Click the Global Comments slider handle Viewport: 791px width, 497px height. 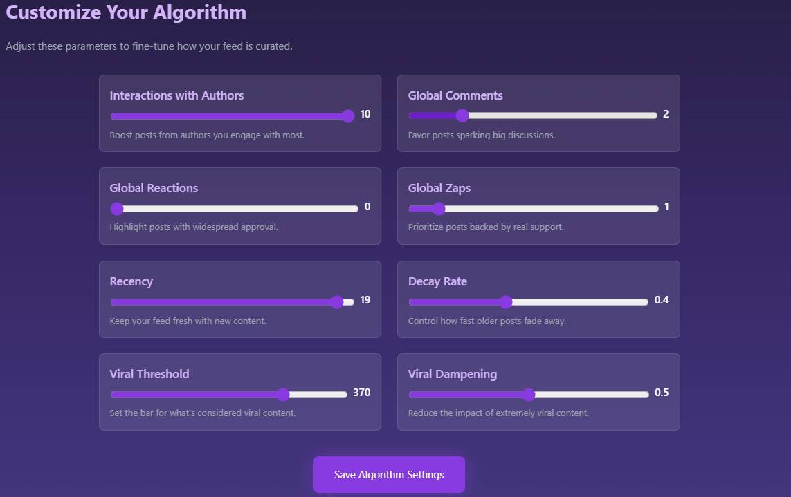(x=462, y=115)
